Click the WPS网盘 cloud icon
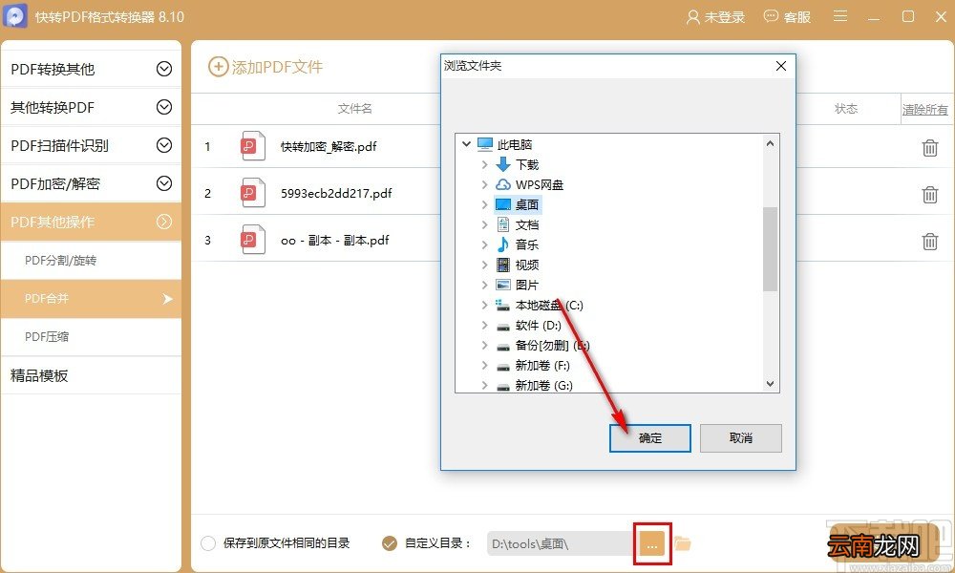 point(503,184)
